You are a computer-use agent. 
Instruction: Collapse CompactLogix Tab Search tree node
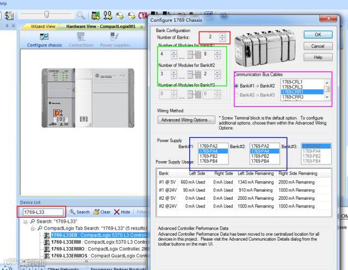[x=33, y=229]
